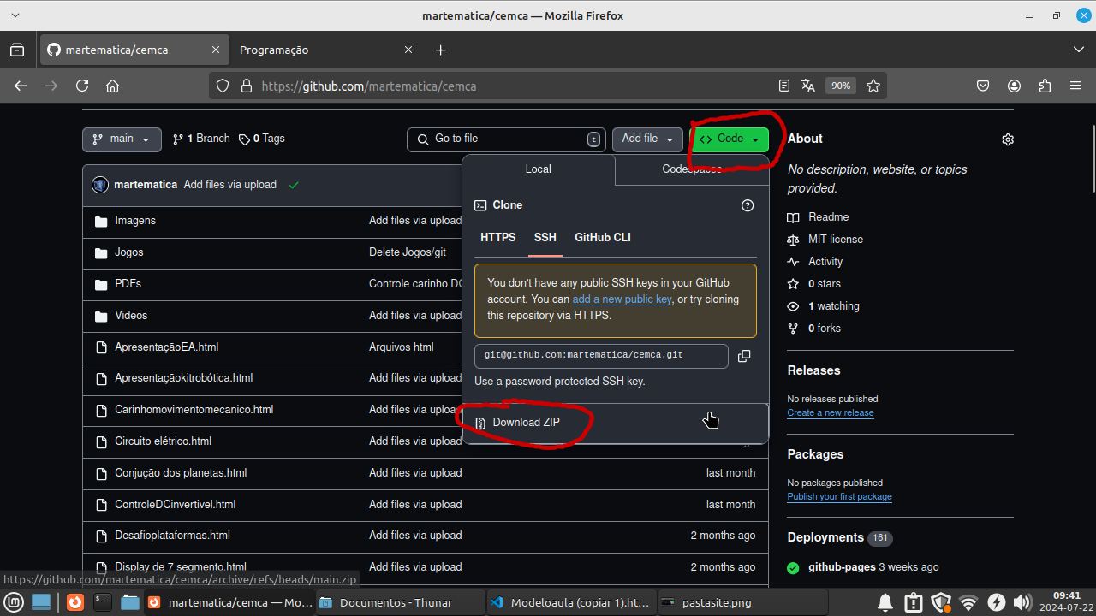Open the PDFs folder
Viewport: 1096px width, 616px height.
pyautogui.click(x=128, y=284)
